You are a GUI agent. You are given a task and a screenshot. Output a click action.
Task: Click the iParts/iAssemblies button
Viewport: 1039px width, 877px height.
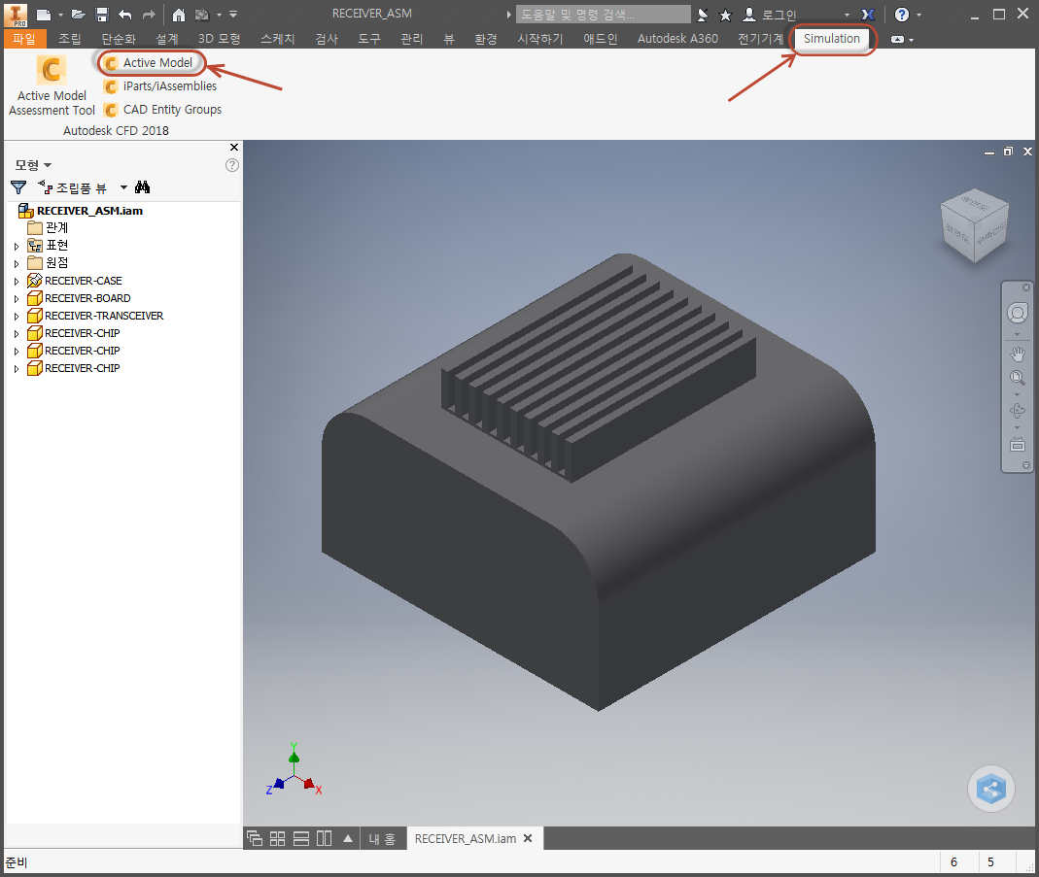[x=161, y=86]
